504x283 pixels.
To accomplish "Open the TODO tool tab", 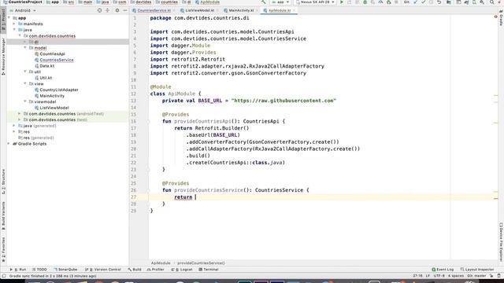I will (x=39, y=269).
